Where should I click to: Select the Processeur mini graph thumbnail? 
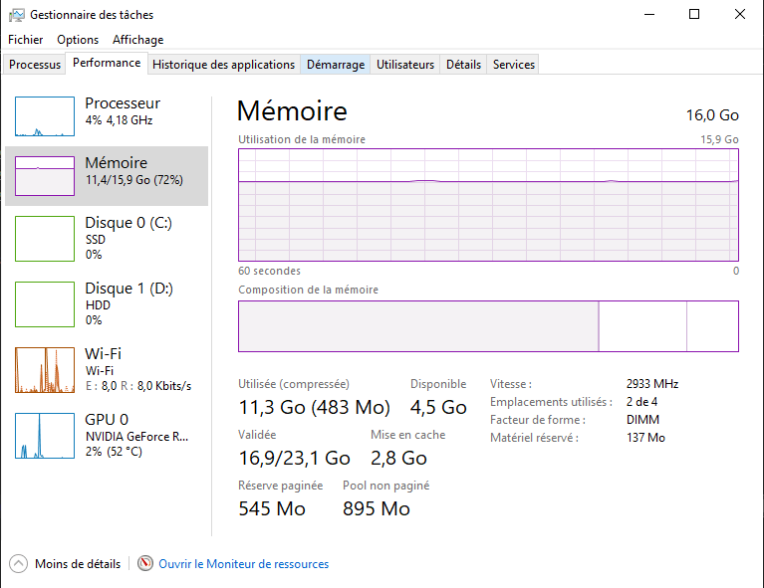[45, 116]
